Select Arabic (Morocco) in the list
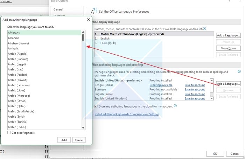Viewport: 245px width, 159px height. [x=44, y=96]
